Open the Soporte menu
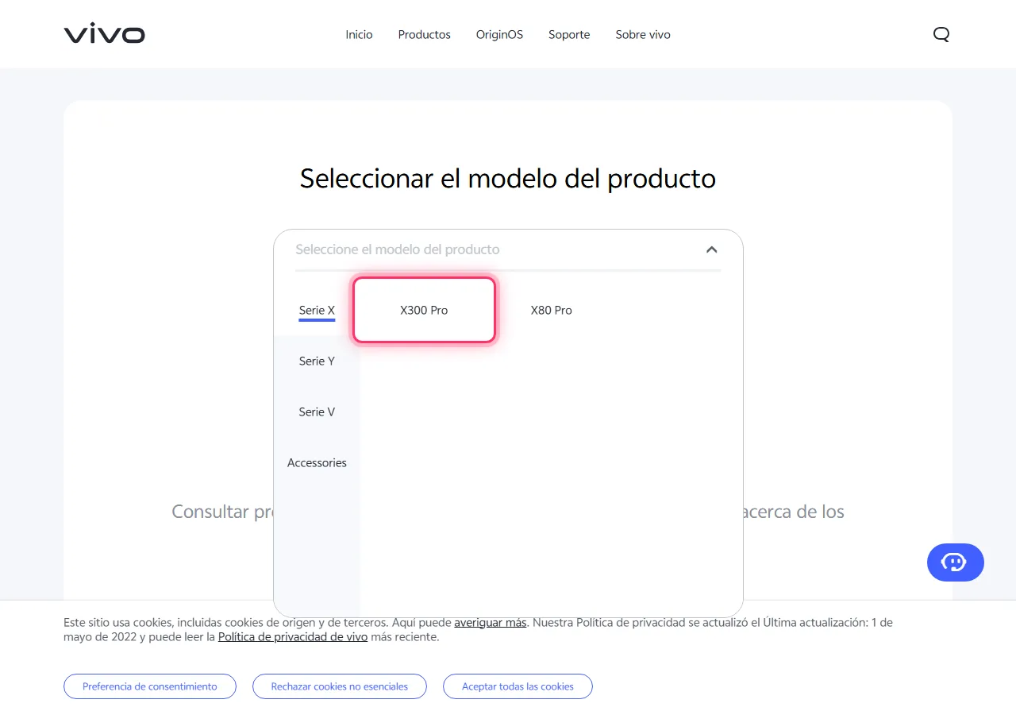1016x715 pixels. coord(569,34)
